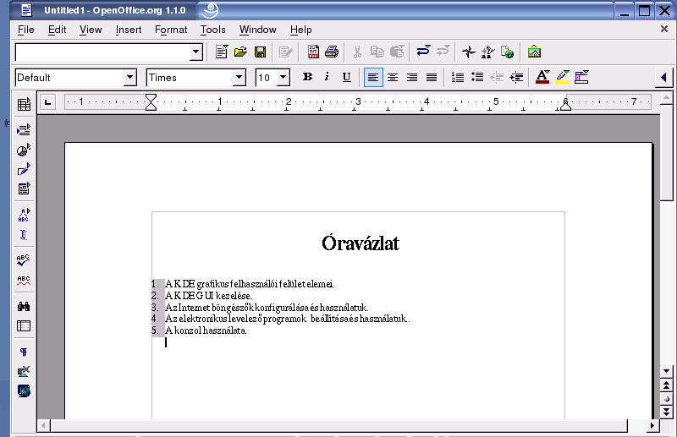The image size is (677, 437).
Task: Toggle Underline formatting
Action: pyautogui.click(x=346, y=77)
